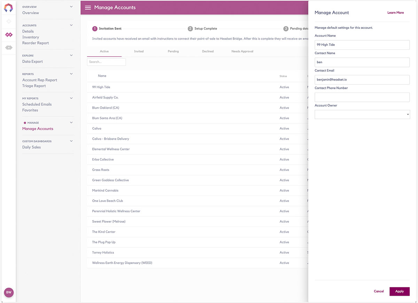Select The Kind Center row
The image size is (418, 303).
click(x=198, y=232)
